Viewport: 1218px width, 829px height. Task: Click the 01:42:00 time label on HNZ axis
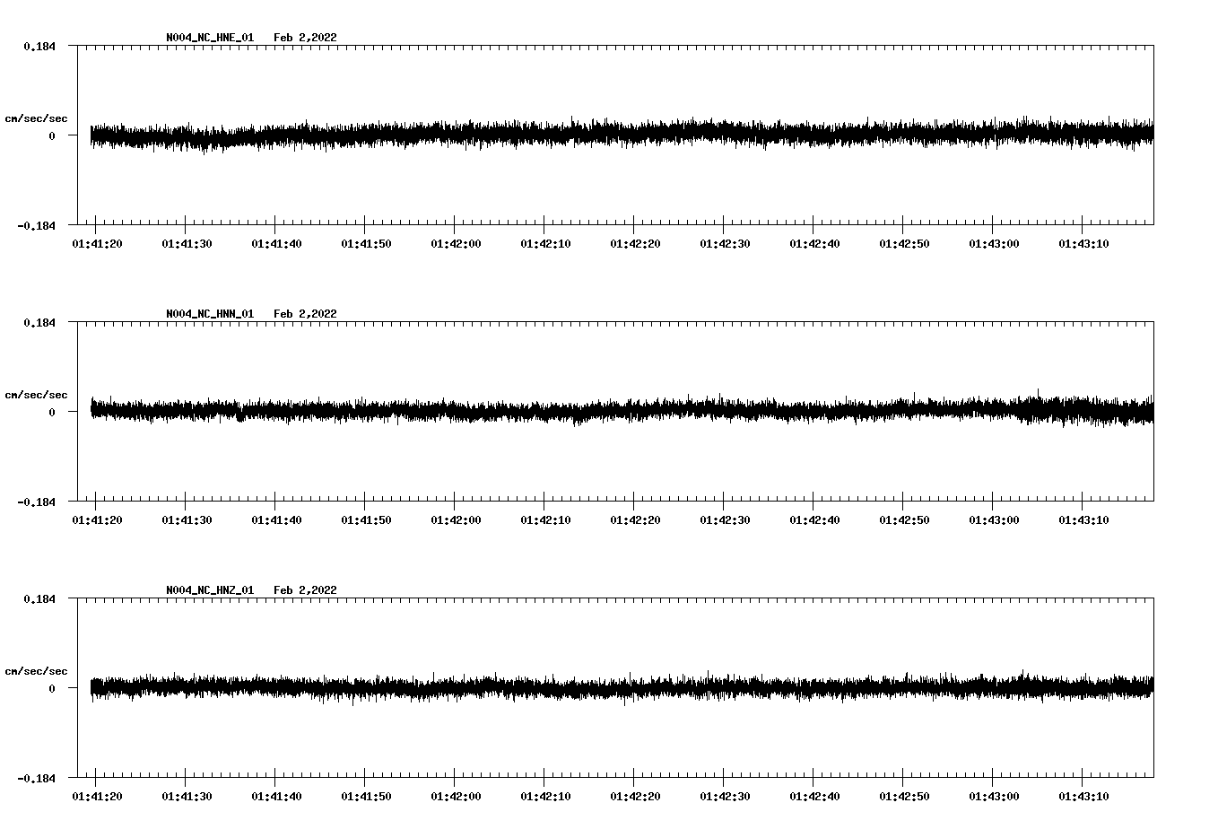[456, 797]
